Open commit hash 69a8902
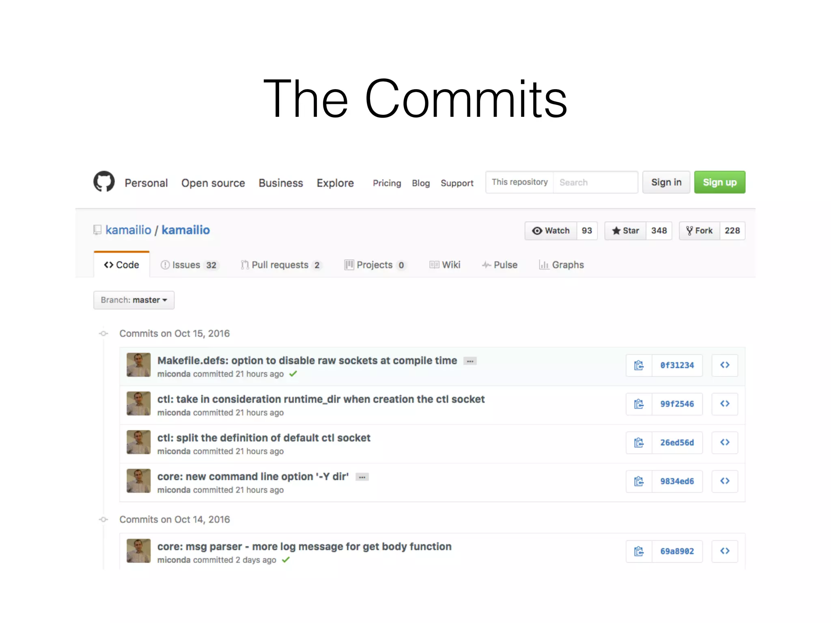831x623 pixels. point(677,551)
